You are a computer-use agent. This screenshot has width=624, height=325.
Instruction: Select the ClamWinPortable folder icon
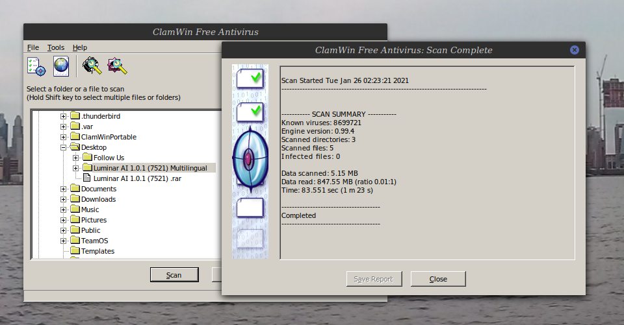[75, 136]
